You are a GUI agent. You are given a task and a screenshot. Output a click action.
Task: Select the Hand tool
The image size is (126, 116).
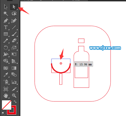coord(6,95)
